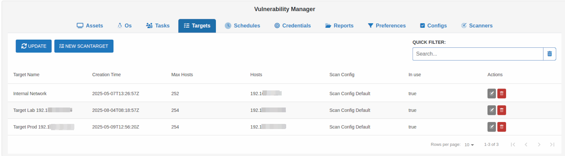Jump to last page of results

552,145
